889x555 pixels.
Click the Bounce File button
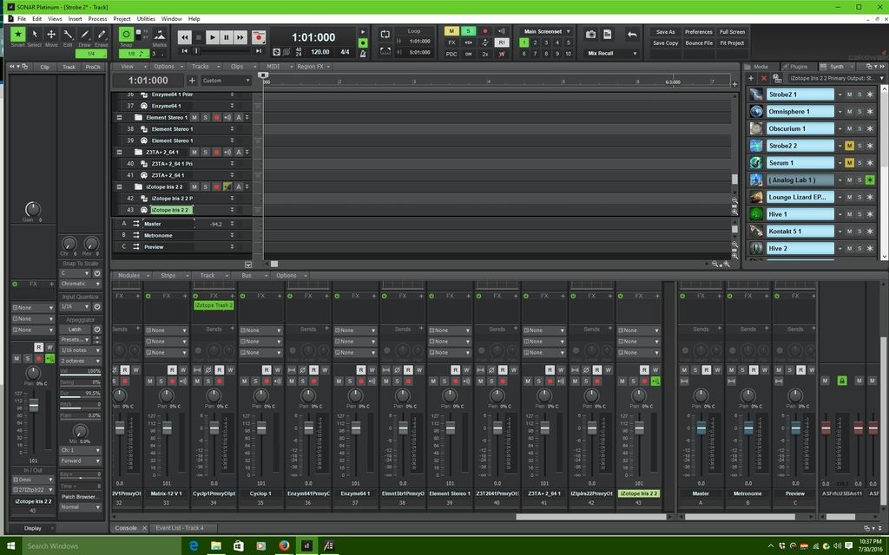tap(699, 42)
